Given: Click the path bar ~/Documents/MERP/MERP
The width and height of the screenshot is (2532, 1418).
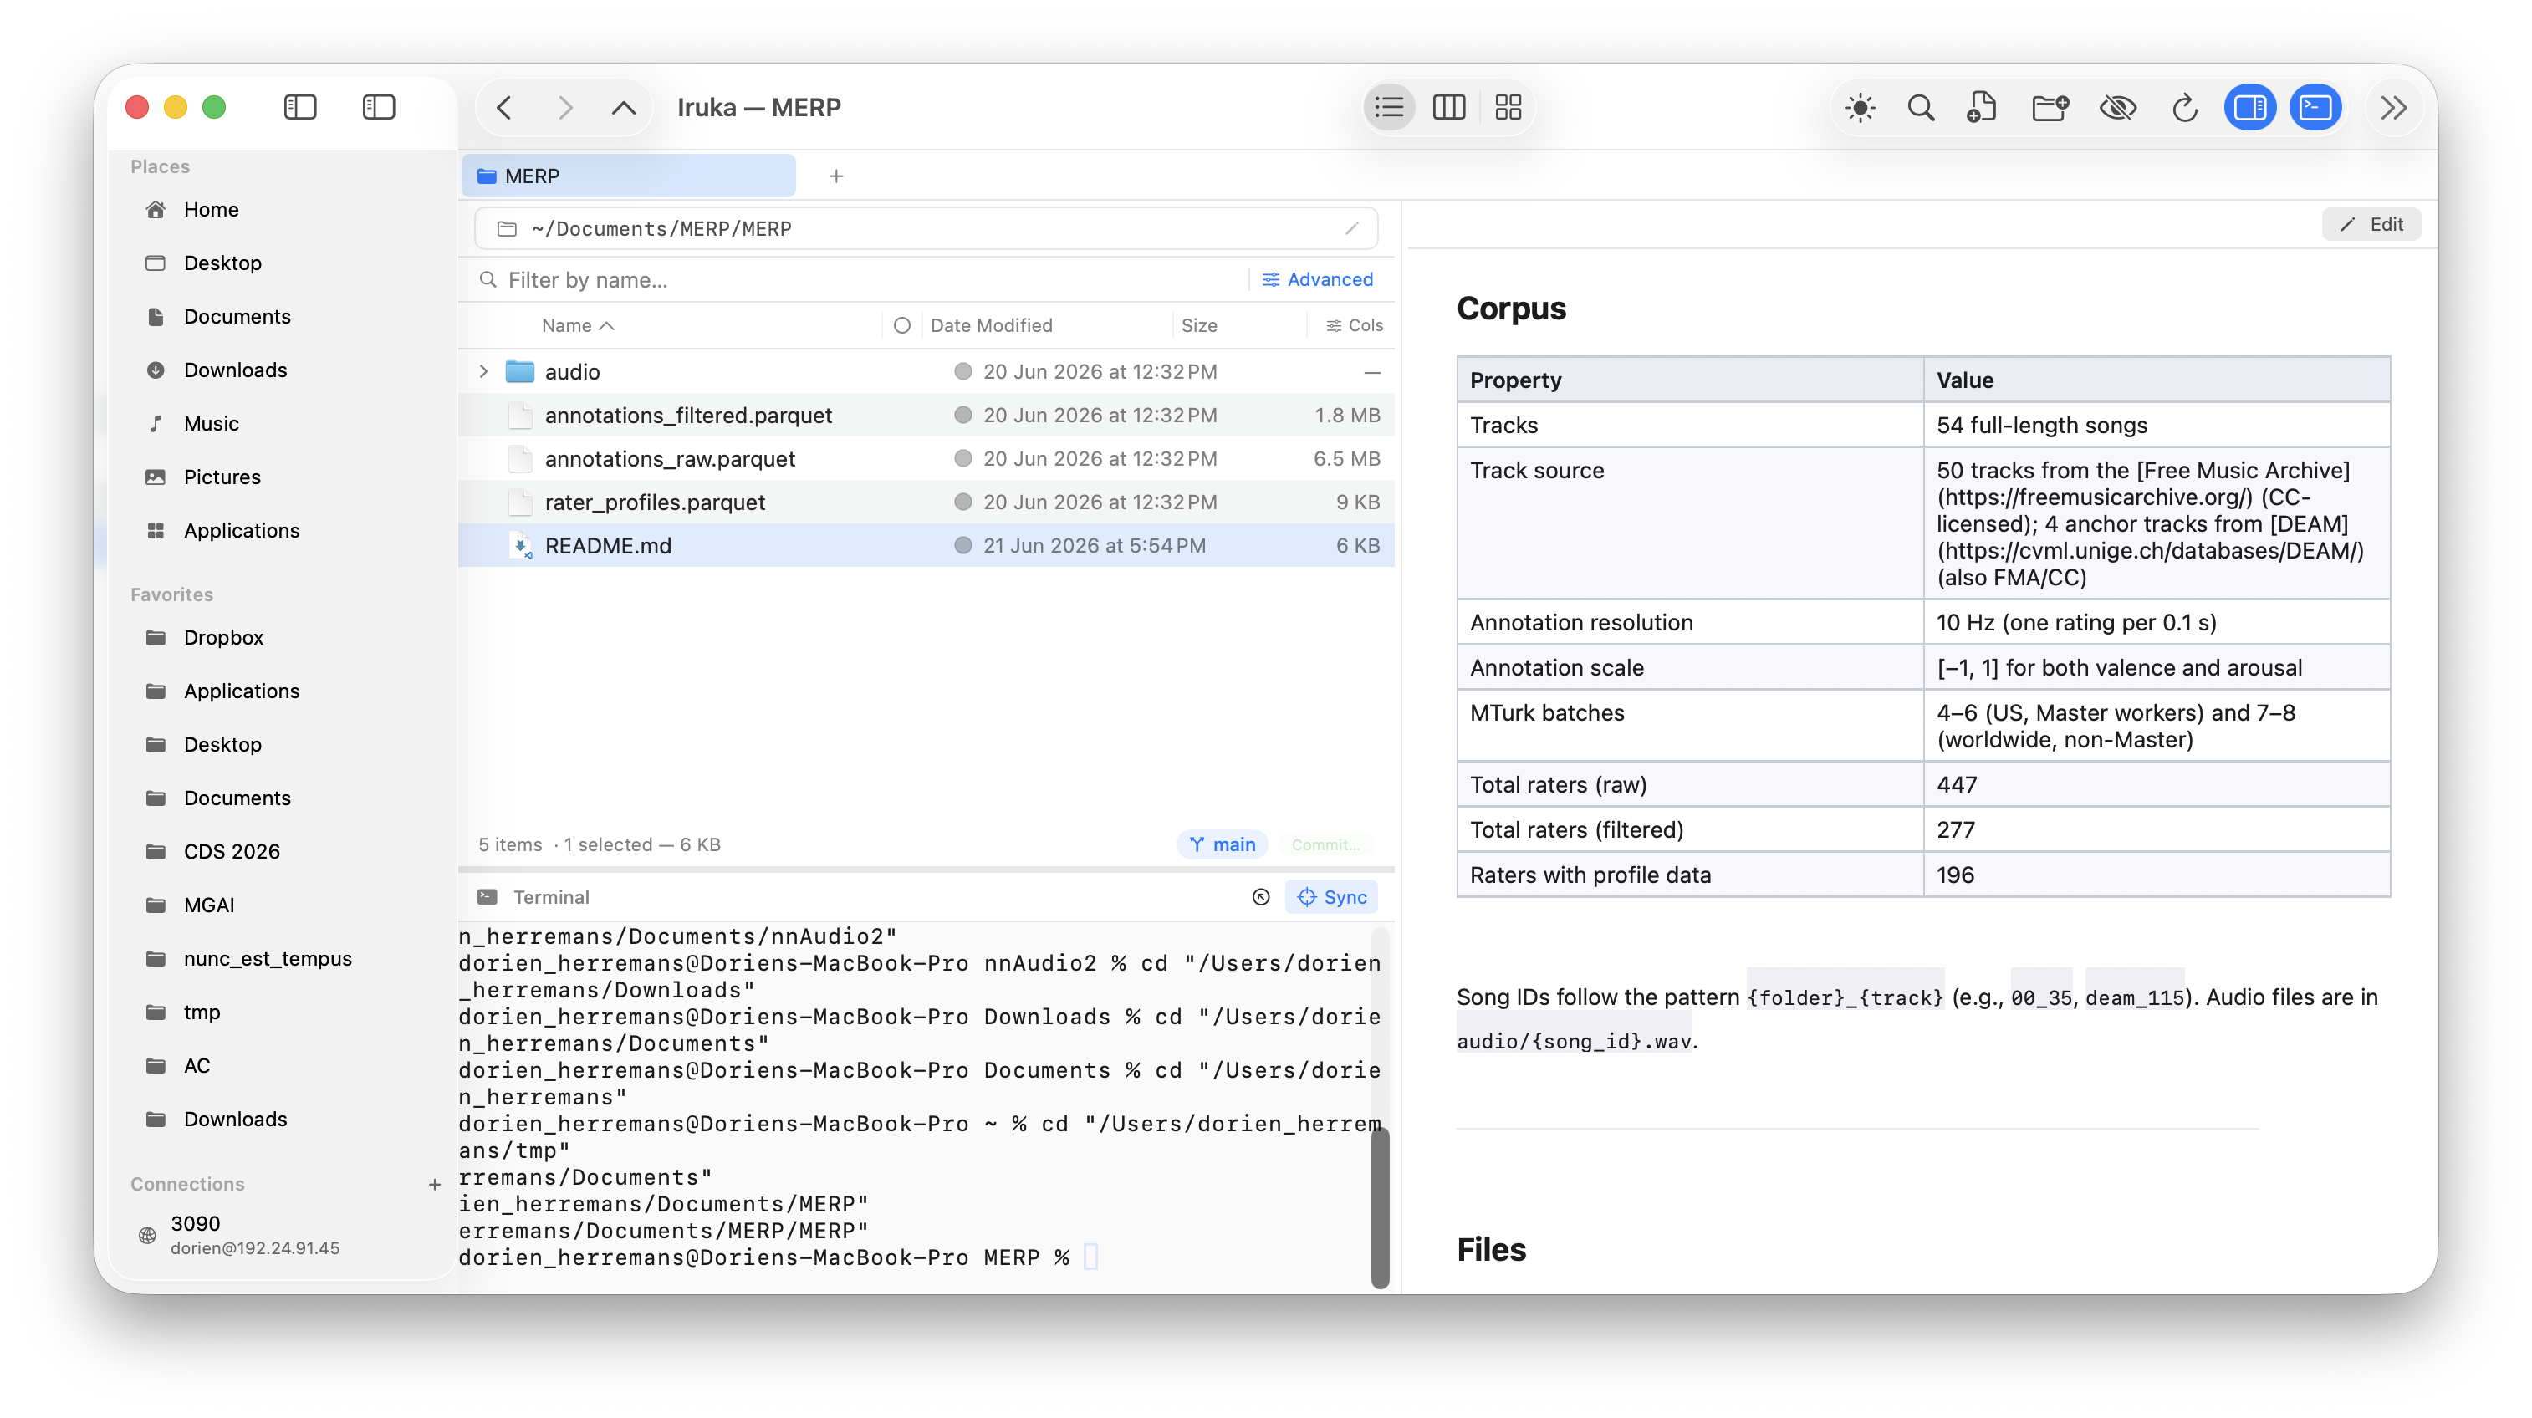Looking at the screenshot, I should tap(926, 229).
